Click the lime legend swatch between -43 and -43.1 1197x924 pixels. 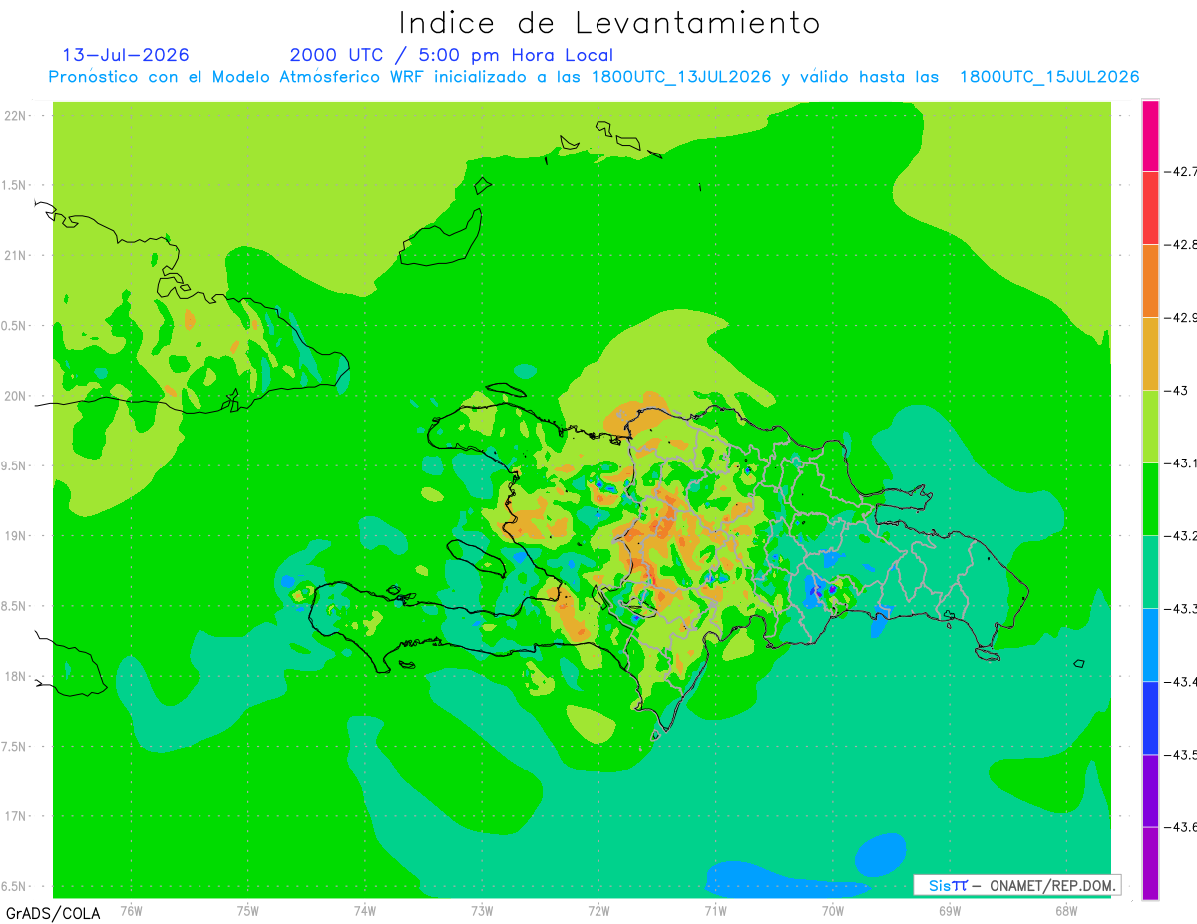click(x=1150, y=427)
